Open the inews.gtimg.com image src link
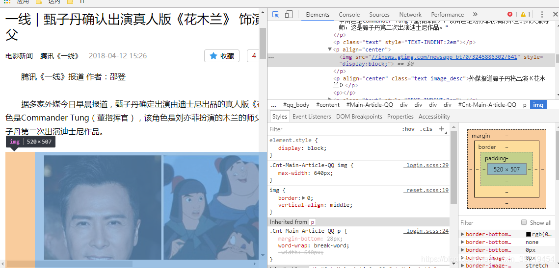This screenshot has width=559, height=268. (444, 57)
